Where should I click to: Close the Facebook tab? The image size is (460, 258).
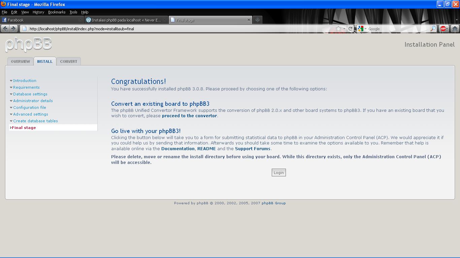click(80, 20)
